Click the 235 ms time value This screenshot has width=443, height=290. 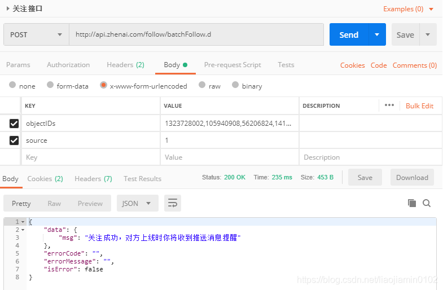[x=282, y=177]
